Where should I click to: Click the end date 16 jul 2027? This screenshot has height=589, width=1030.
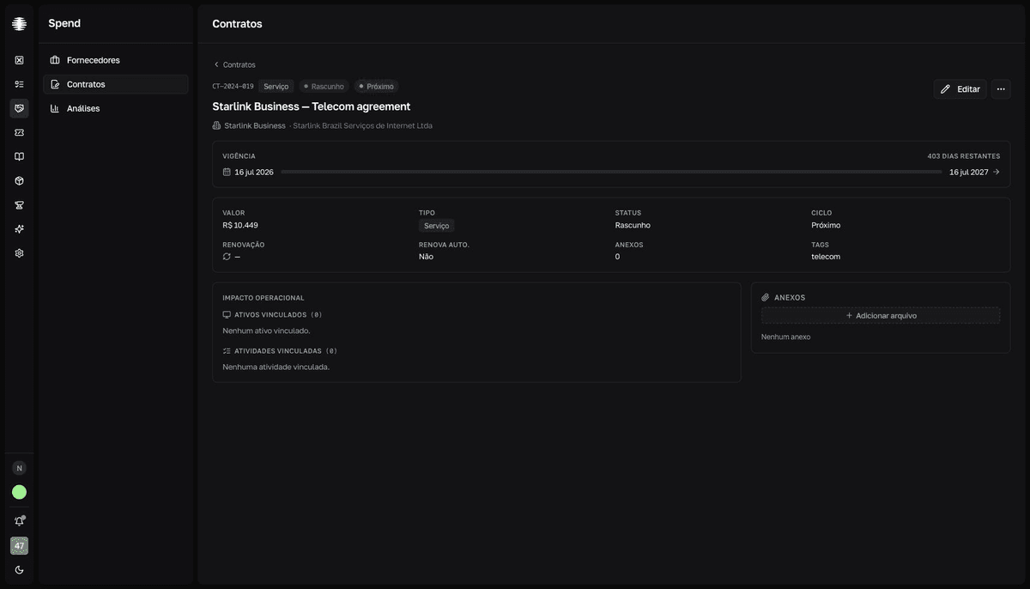click(969, 172)
